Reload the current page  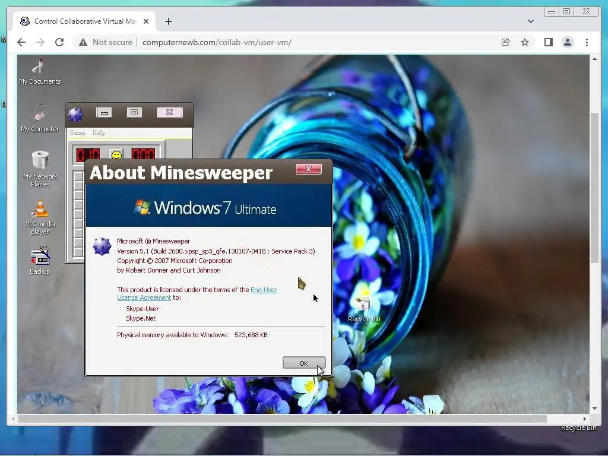coord(59,42)
